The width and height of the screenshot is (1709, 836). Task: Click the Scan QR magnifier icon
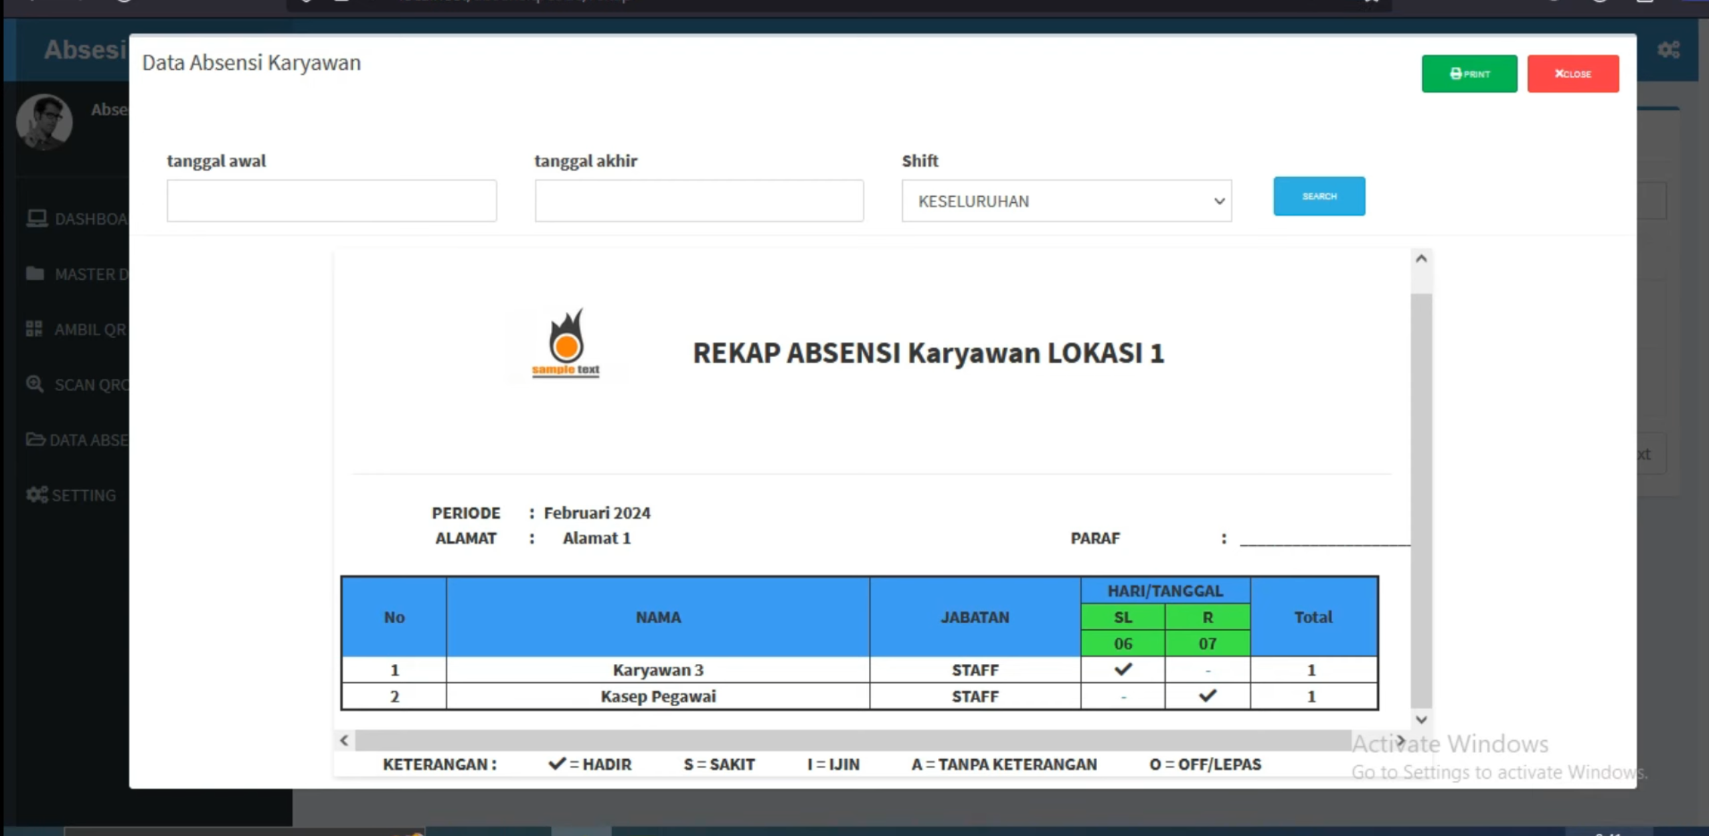point(35,384)
